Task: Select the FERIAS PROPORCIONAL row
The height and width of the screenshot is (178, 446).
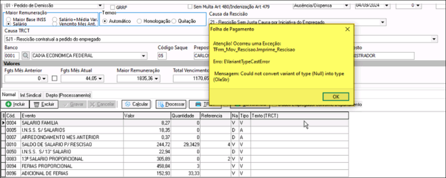Action: point(175,166)
